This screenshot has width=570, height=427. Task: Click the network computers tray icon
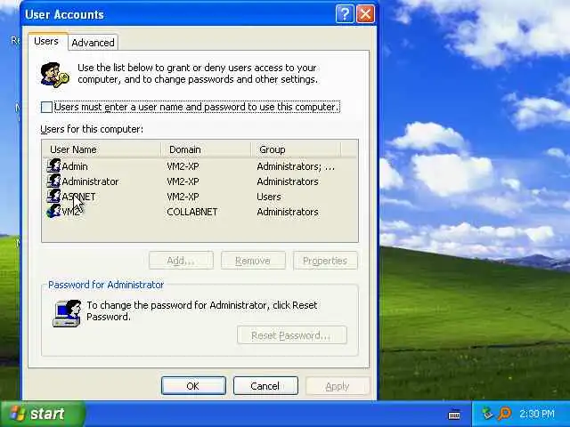(487, 414)
